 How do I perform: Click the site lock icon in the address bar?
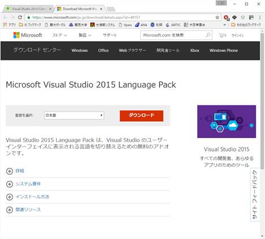pos(29,17)
